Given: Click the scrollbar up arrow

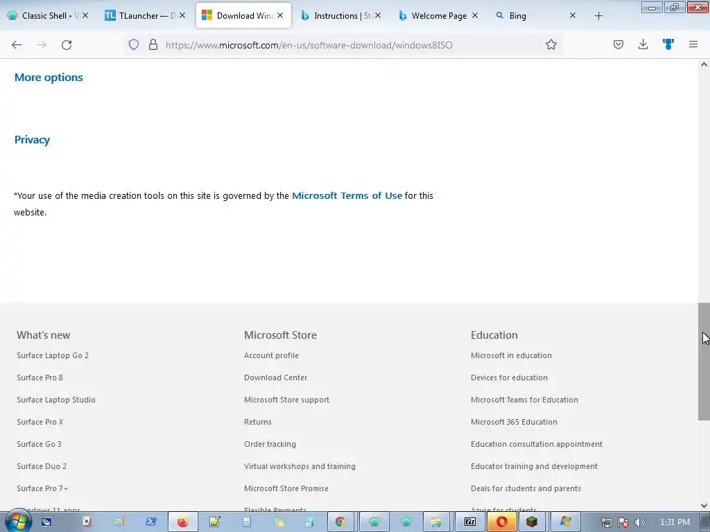Looking at the screenshot, I should click(704, 64).
